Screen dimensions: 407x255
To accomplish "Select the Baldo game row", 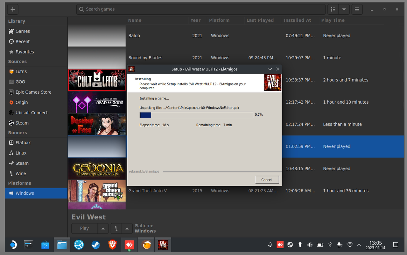I will (x=236, y=36).
